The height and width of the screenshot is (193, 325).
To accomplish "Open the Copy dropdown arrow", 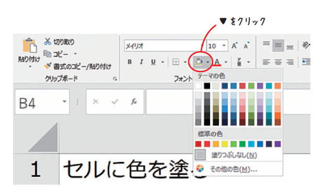I will point(75,54).
